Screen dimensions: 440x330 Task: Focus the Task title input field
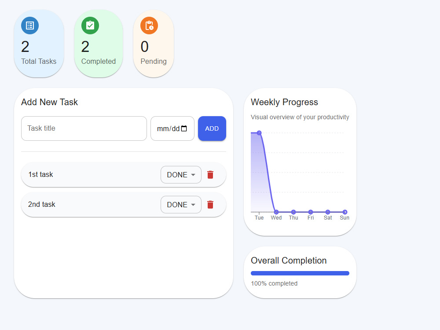pyautogui.click(x=84, y=128)
